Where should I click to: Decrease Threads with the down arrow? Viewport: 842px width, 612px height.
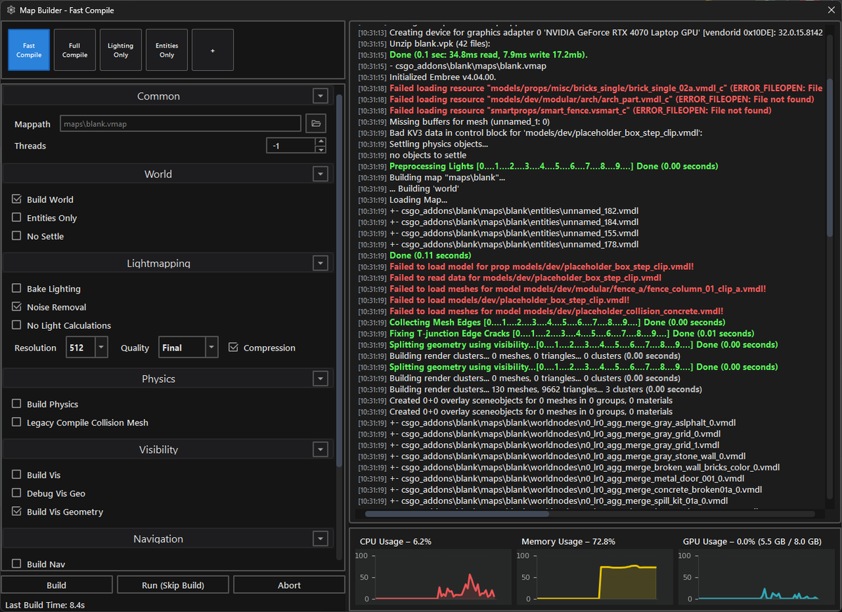point(321,149)
